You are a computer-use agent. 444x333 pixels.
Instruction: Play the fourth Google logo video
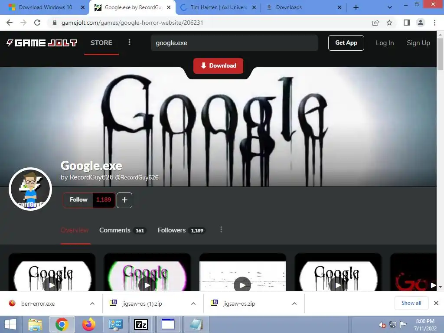point(338,284)
